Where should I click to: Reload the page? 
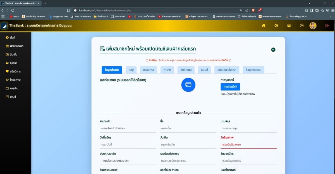pyautogui.click(x=13, y=10)
